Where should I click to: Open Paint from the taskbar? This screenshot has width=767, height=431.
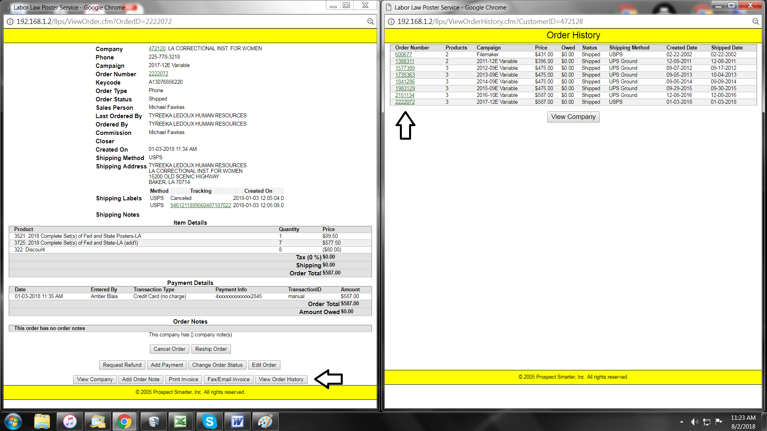[x=265, y=421]
